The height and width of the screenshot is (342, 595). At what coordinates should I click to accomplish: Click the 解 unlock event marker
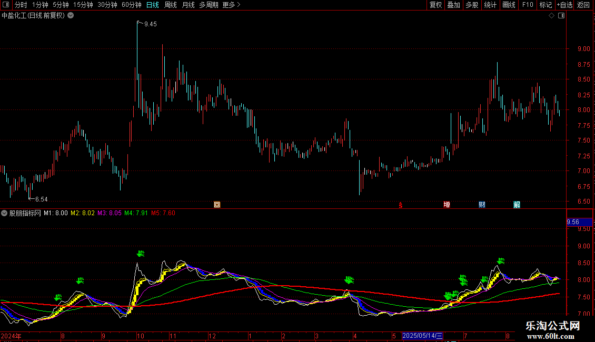coord(517,205)
